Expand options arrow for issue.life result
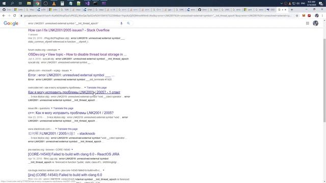 pos(51,108)
